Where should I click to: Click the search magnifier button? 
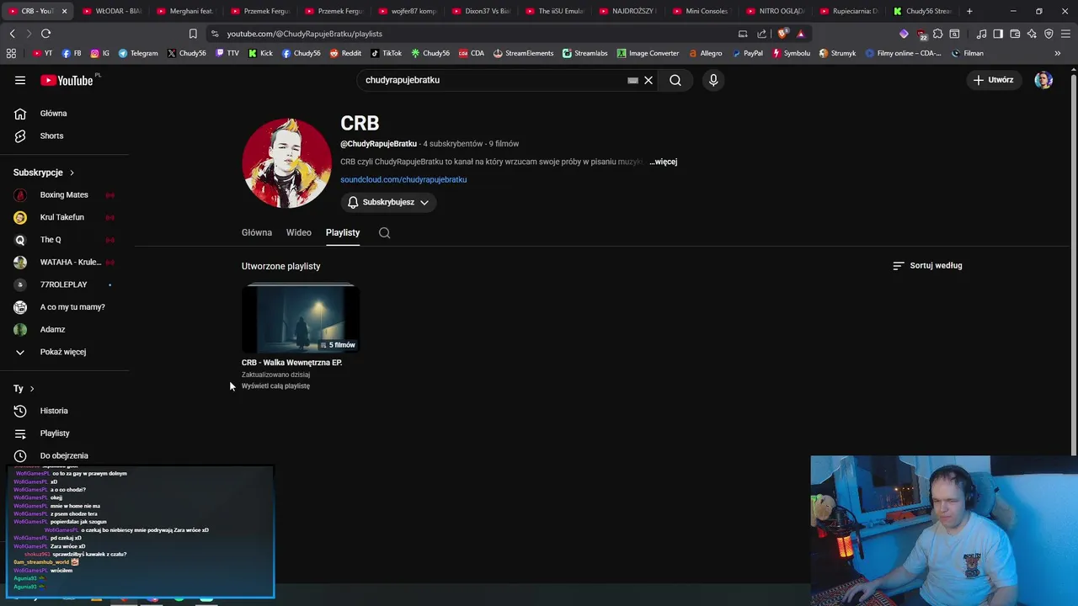point(675,80)
